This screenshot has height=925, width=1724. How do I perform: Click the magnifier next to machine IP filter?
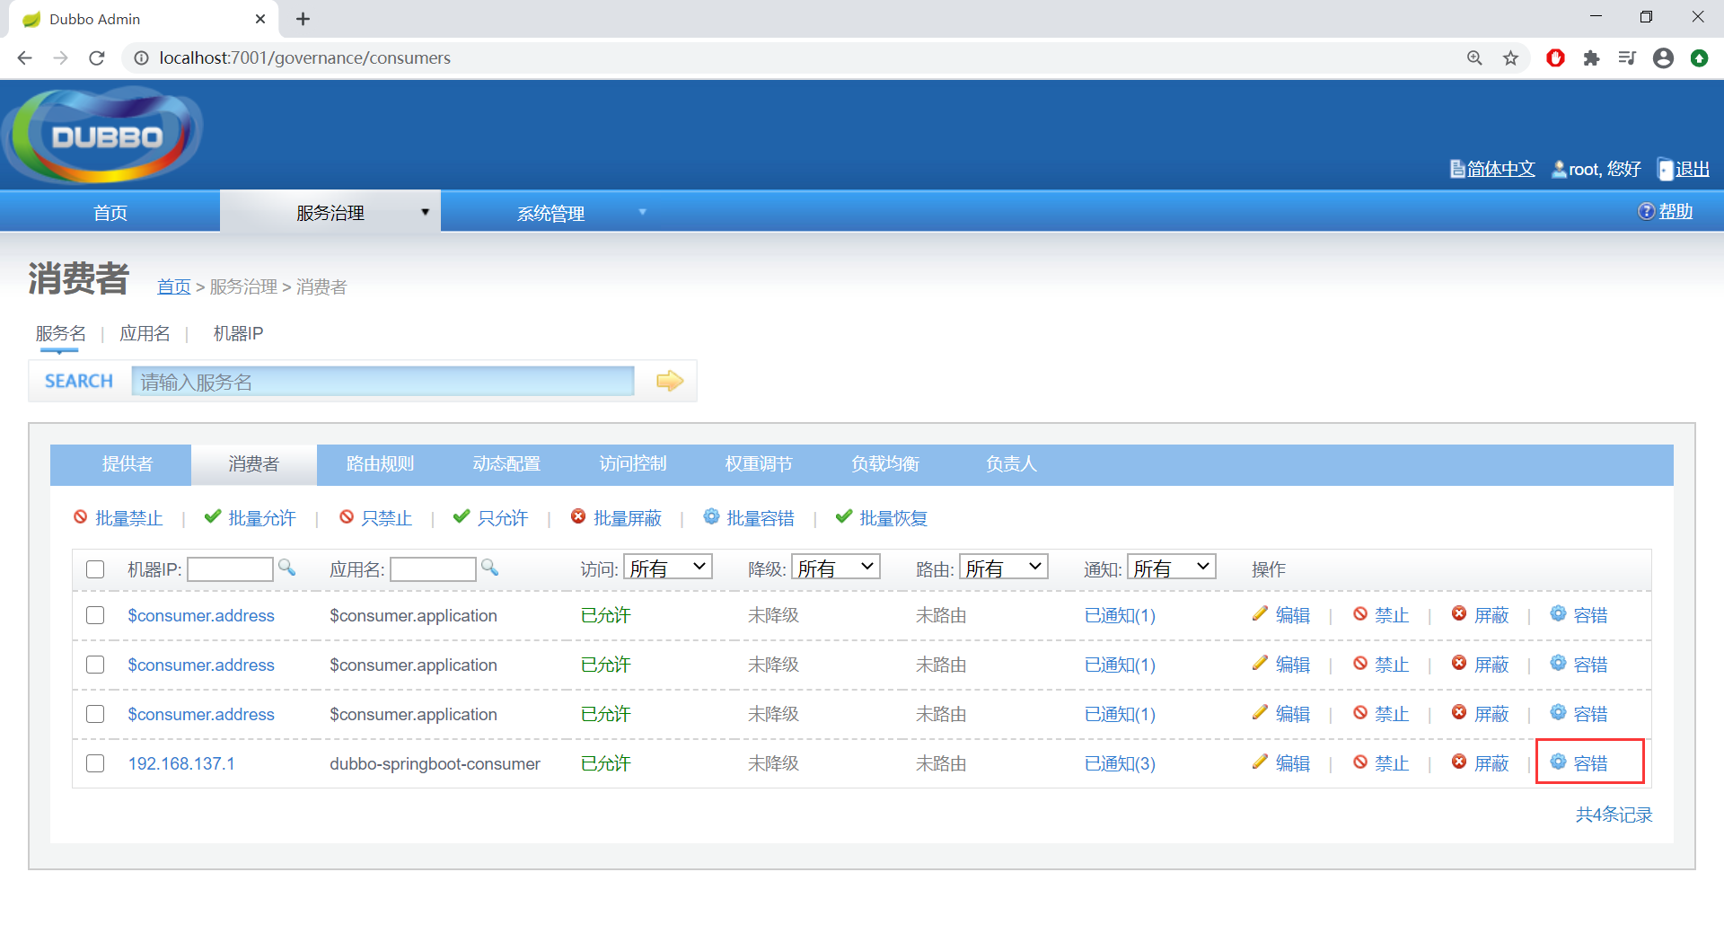click(286, 568)
